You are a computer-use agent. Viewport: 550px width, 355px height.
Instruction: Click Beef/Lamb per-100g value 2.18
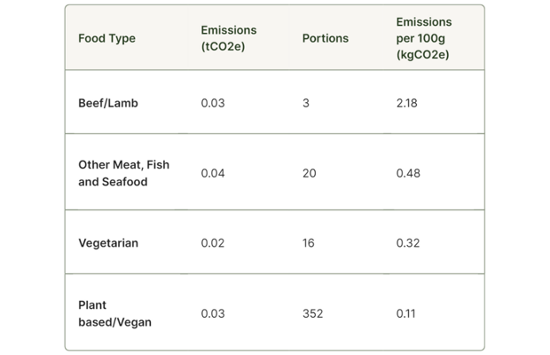click(x=406, y=103)
